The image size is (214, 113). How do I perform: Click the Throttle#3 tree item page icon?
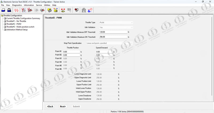pyautogui.click(x=5, y=27)
